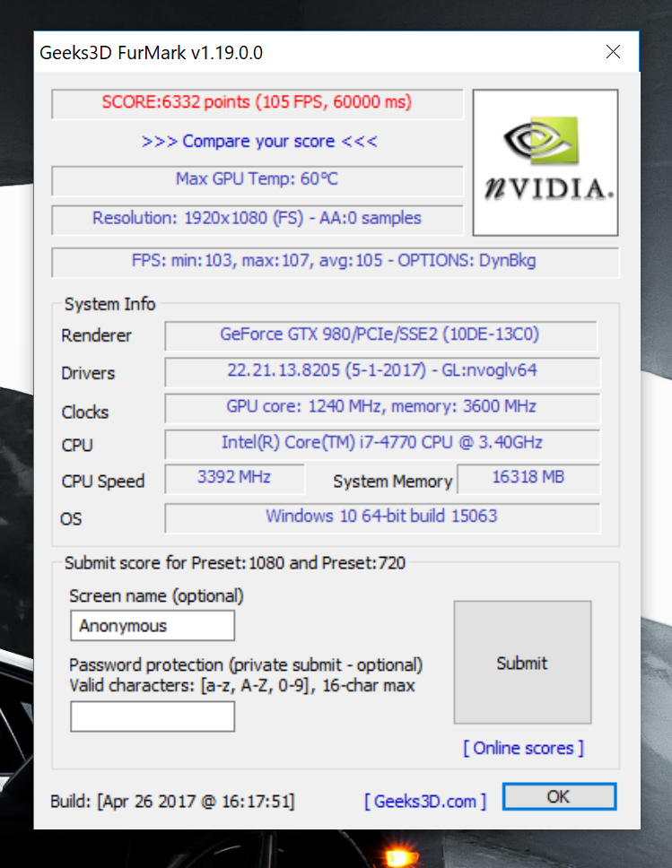672x868 pixels.
Task: Click the GeForce GTX 980 renderer value
Action: [380, 334]
